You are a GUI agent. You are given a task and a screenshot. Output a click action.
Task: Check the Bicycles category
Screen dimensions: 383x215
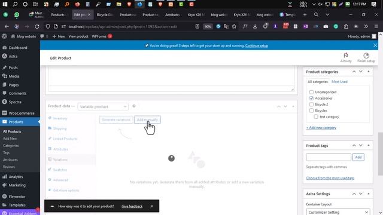[311, 110]
